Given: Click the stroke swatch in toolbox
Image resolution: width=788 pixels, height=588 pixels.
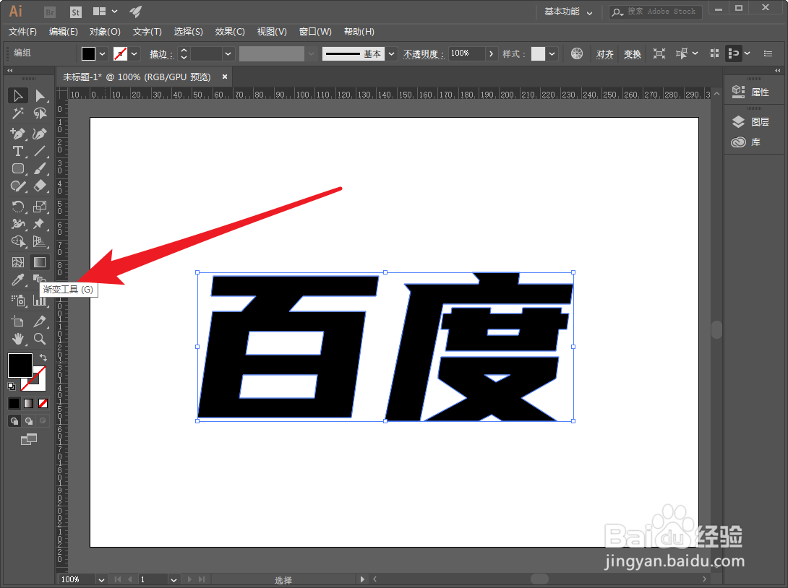Looking at the screenshot, I should 39,384.
